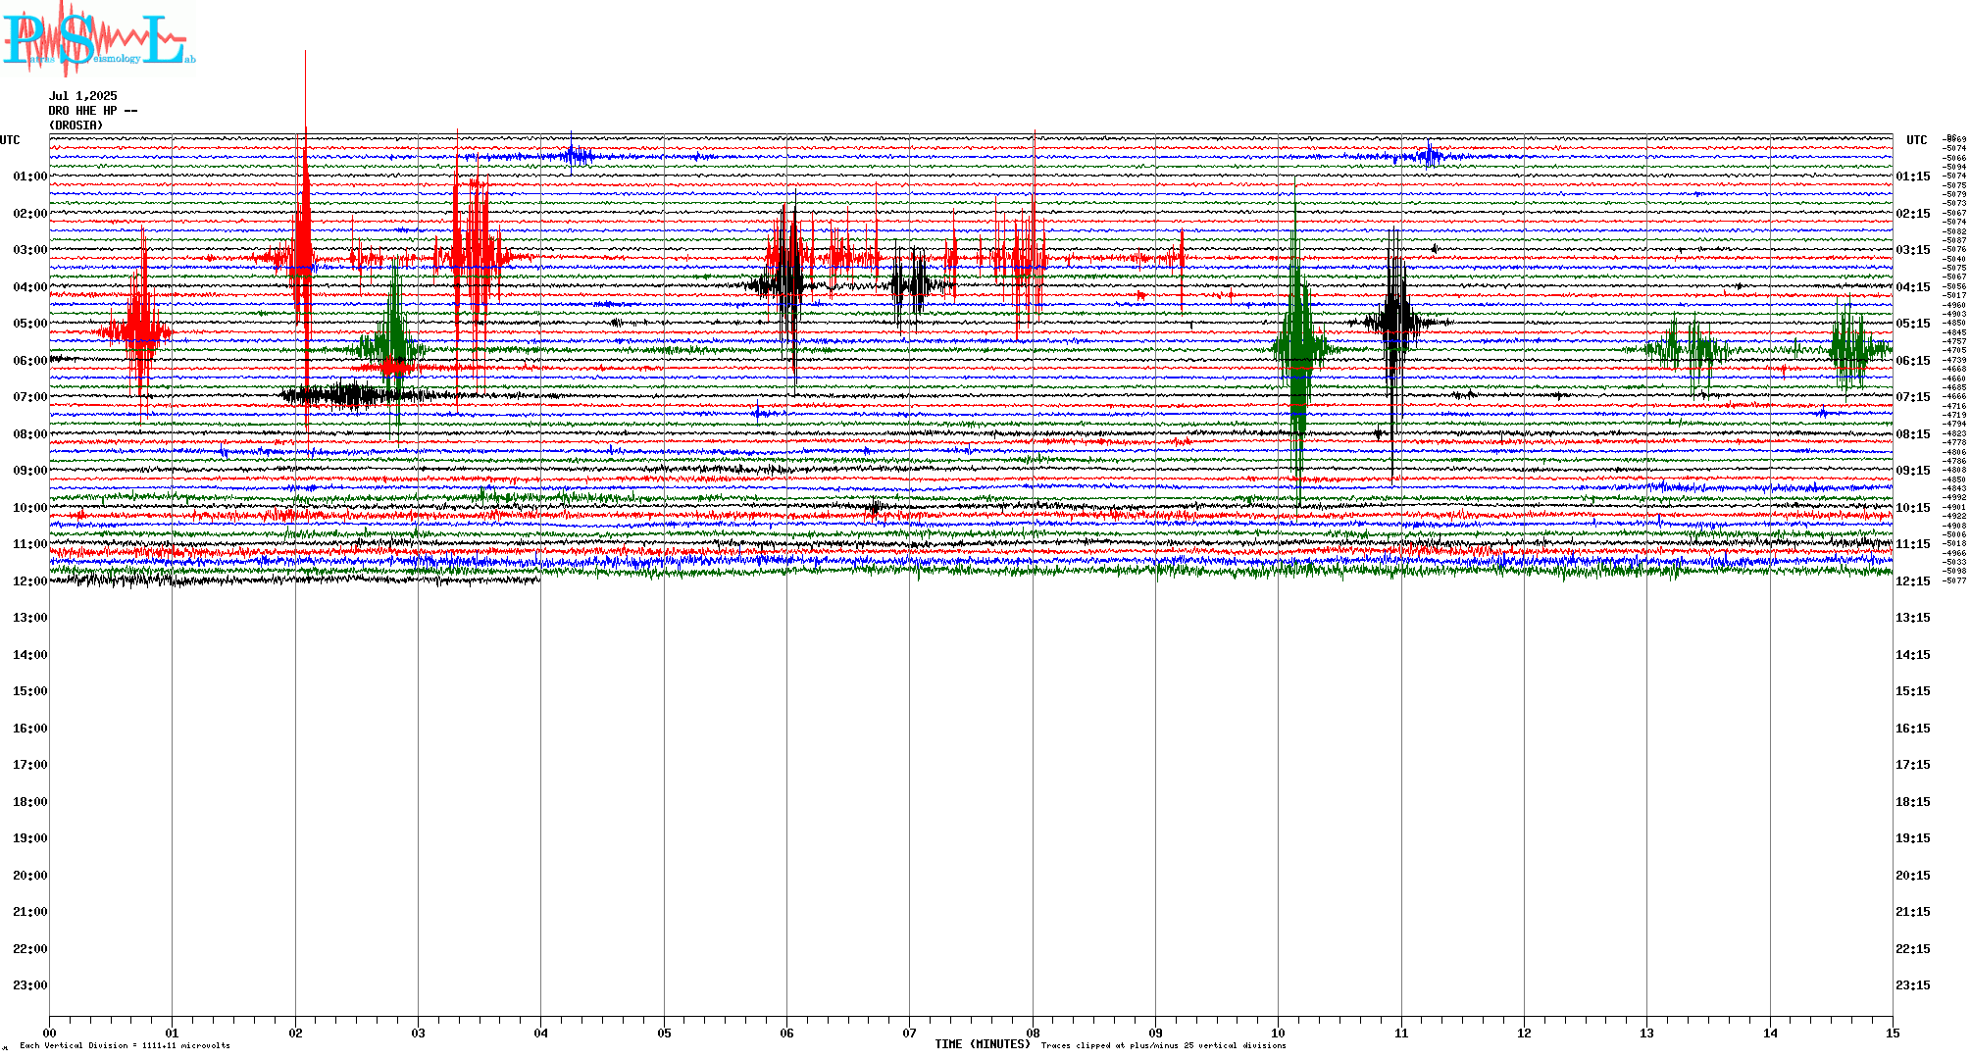1971x1059 pixels.
Task: Click the '23:15' time label
Action: coord(1913,985)
